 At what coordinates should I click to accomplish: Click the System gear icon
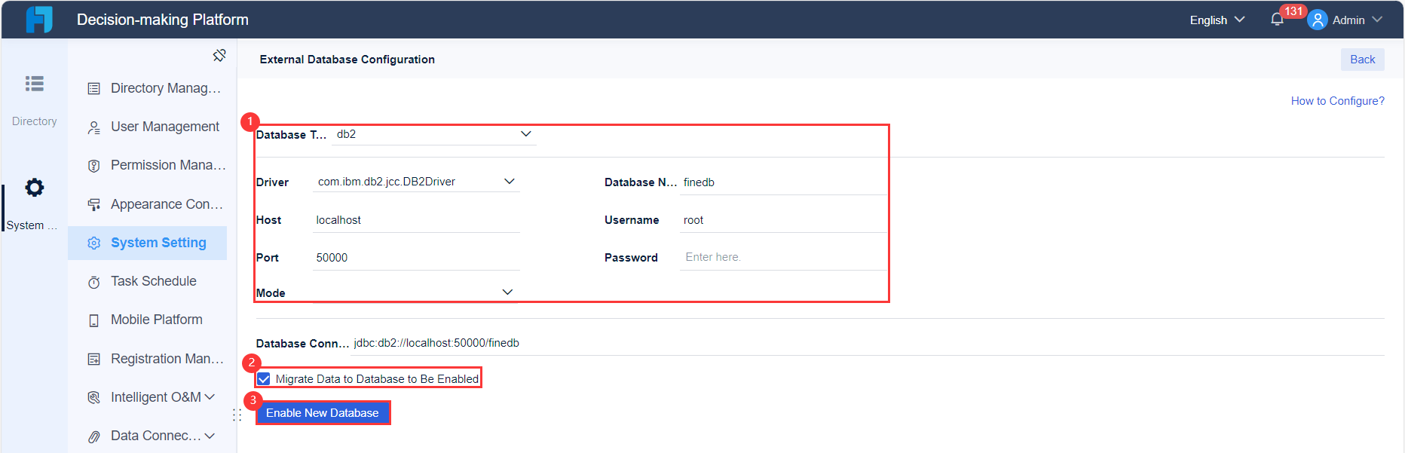(x=34, y=188)
